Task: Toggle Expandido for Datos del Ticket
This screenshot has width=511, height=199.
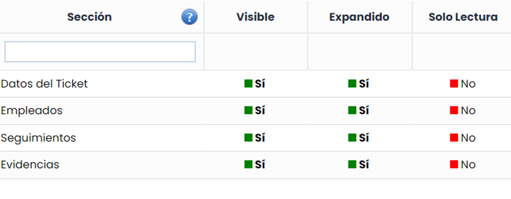Action: click(x=359, y=84)
